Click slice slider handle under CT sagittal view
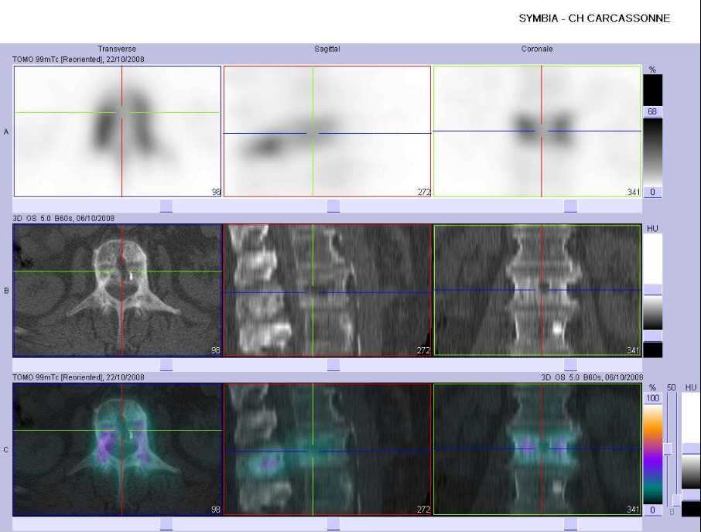This screenshot has width=701, height=532. pos(333,365)
